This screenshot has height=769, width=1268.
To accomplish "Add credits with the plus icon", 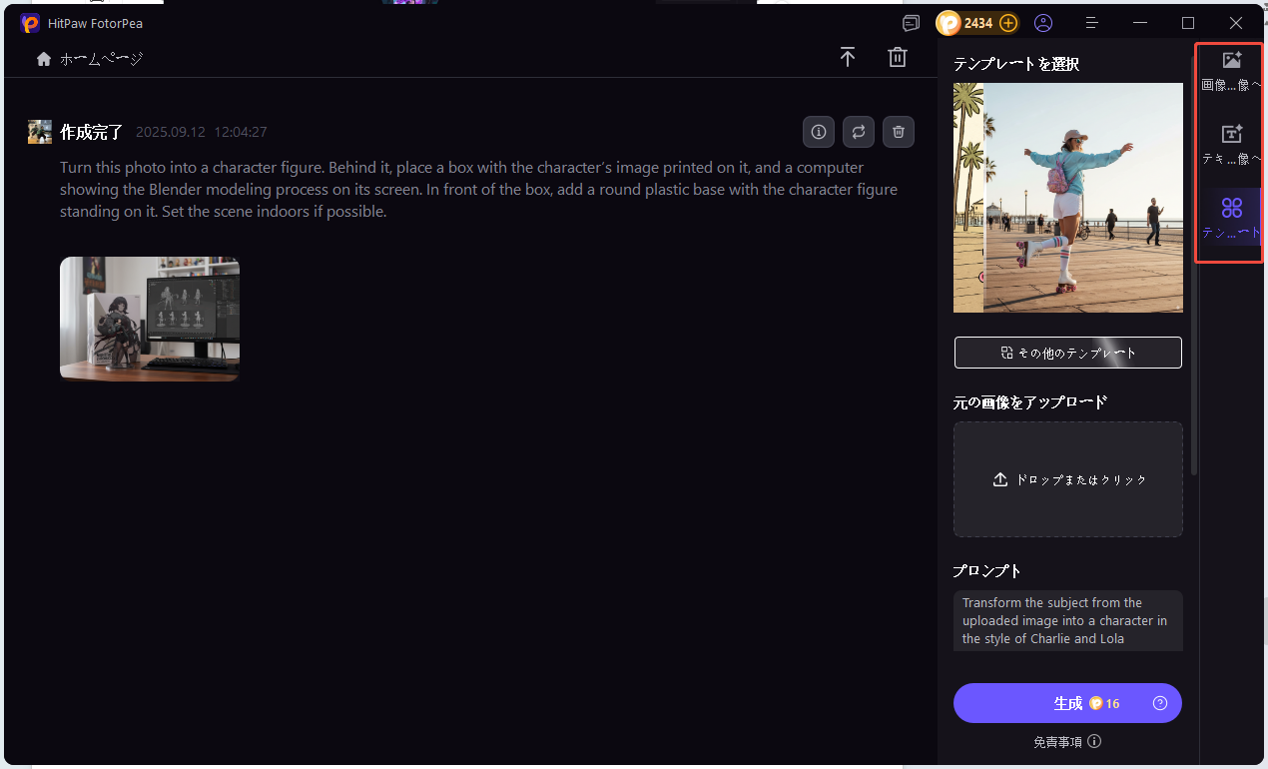I will [x=1008, y=23].
